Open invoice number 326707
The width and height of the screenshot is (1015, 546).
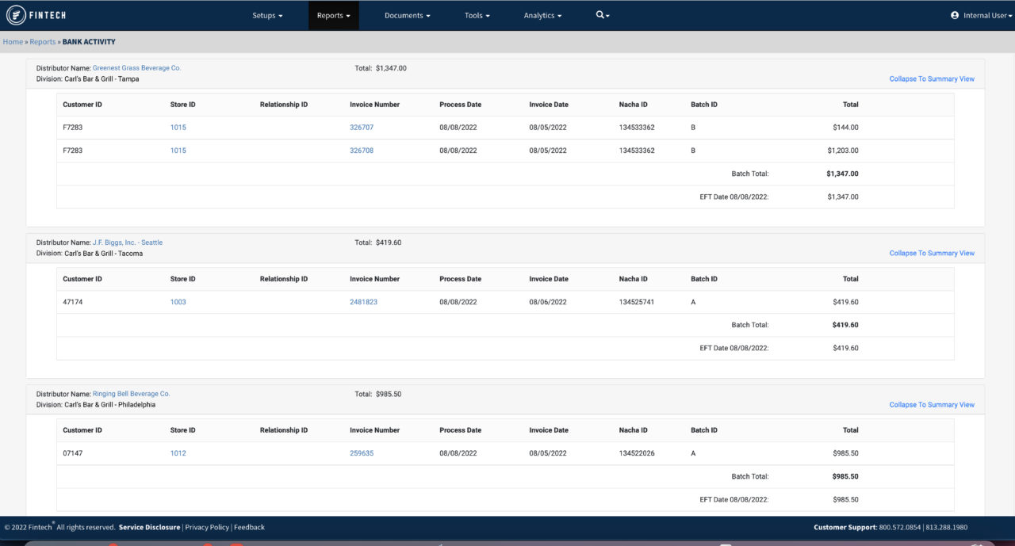tap(362, 127)
